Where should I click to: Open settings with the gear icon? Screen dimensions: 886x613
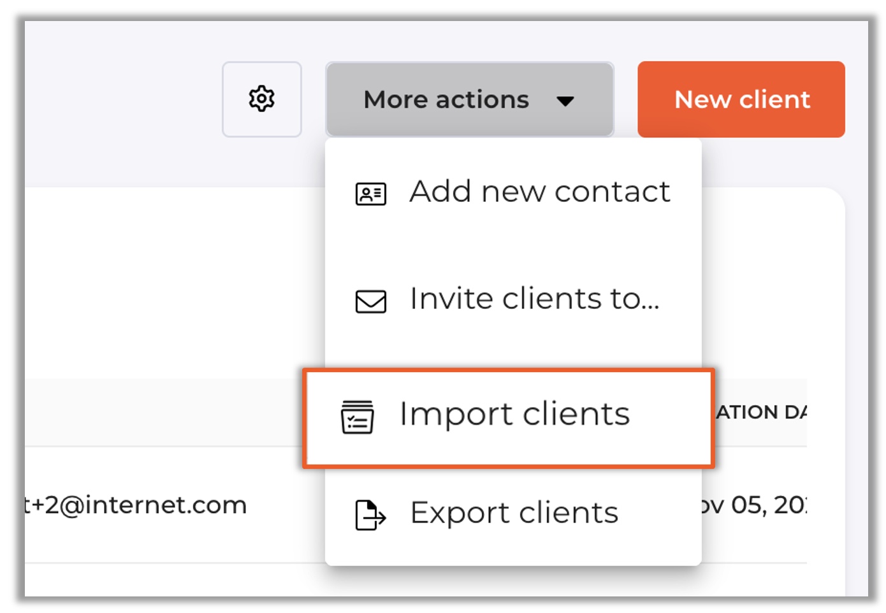(261, 99)
